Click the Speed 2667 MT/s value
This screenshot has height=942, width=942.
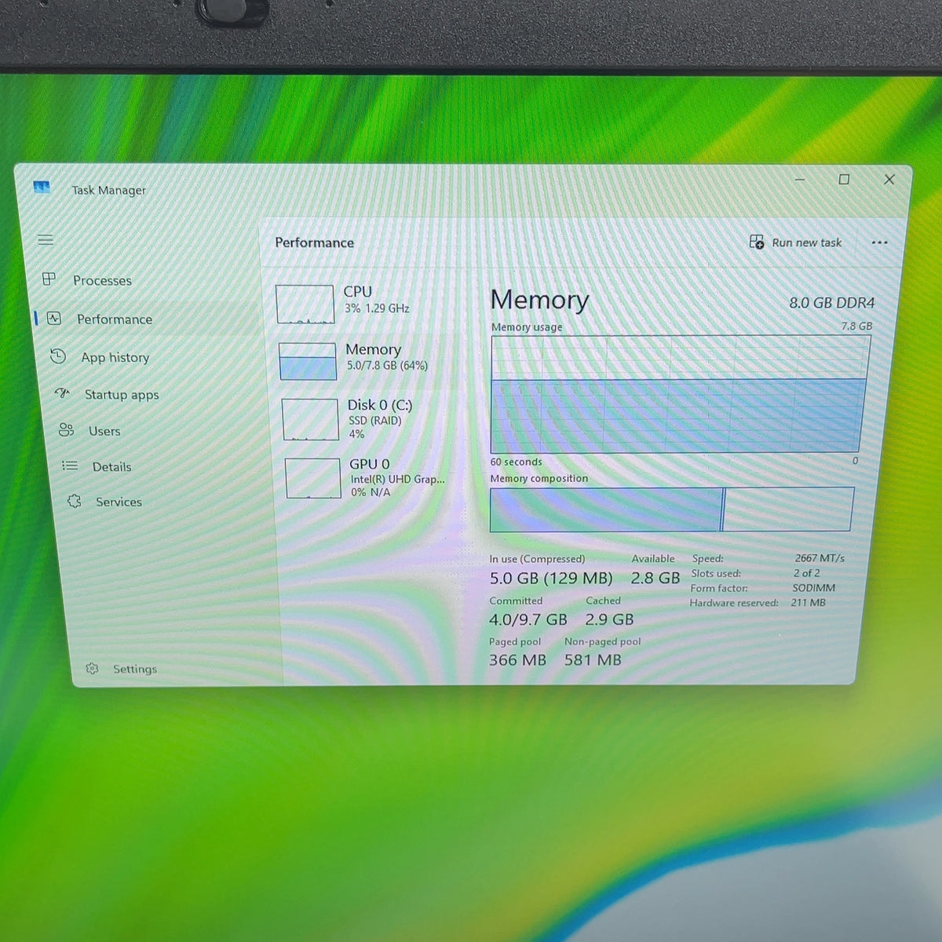tap(820, 558)
